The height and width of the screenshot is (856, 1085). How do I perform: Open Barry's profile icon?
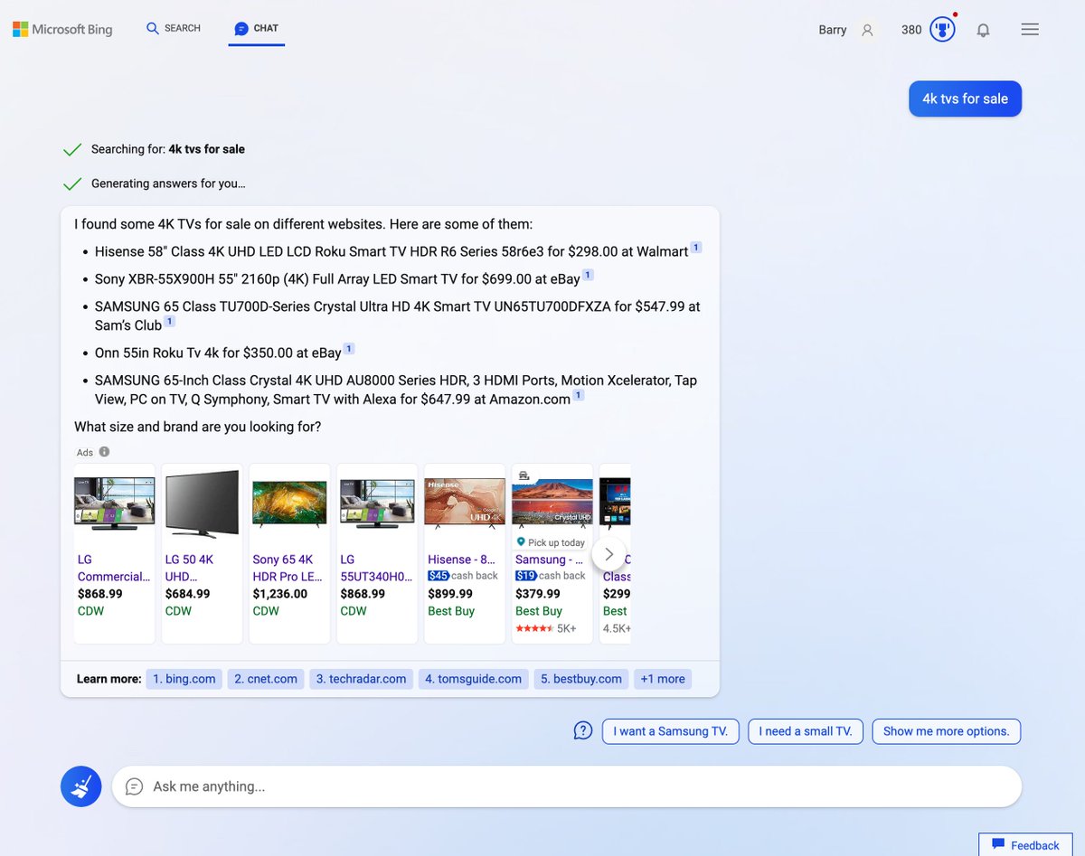866,30
